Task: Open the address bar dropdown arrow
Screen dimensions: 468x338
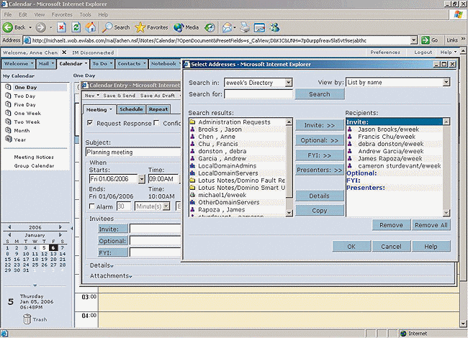Action: click(x=413, y=40)
